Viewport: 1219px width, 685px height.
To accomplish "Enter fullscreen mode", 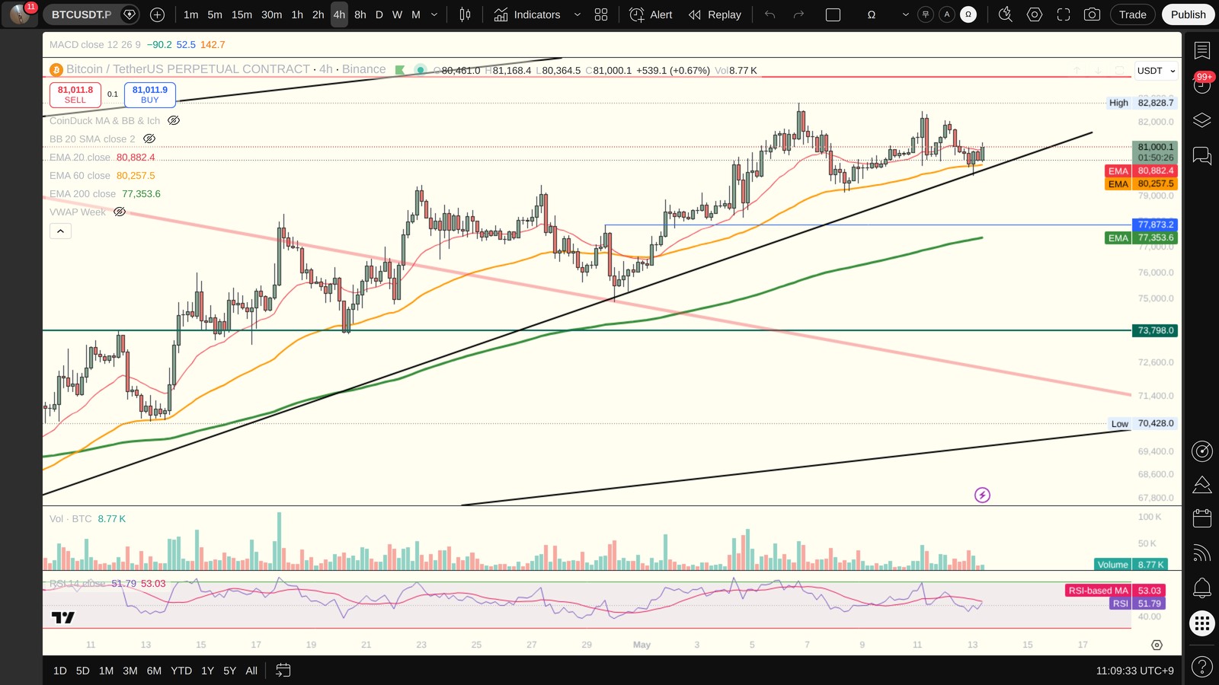I will point(1064,14).
